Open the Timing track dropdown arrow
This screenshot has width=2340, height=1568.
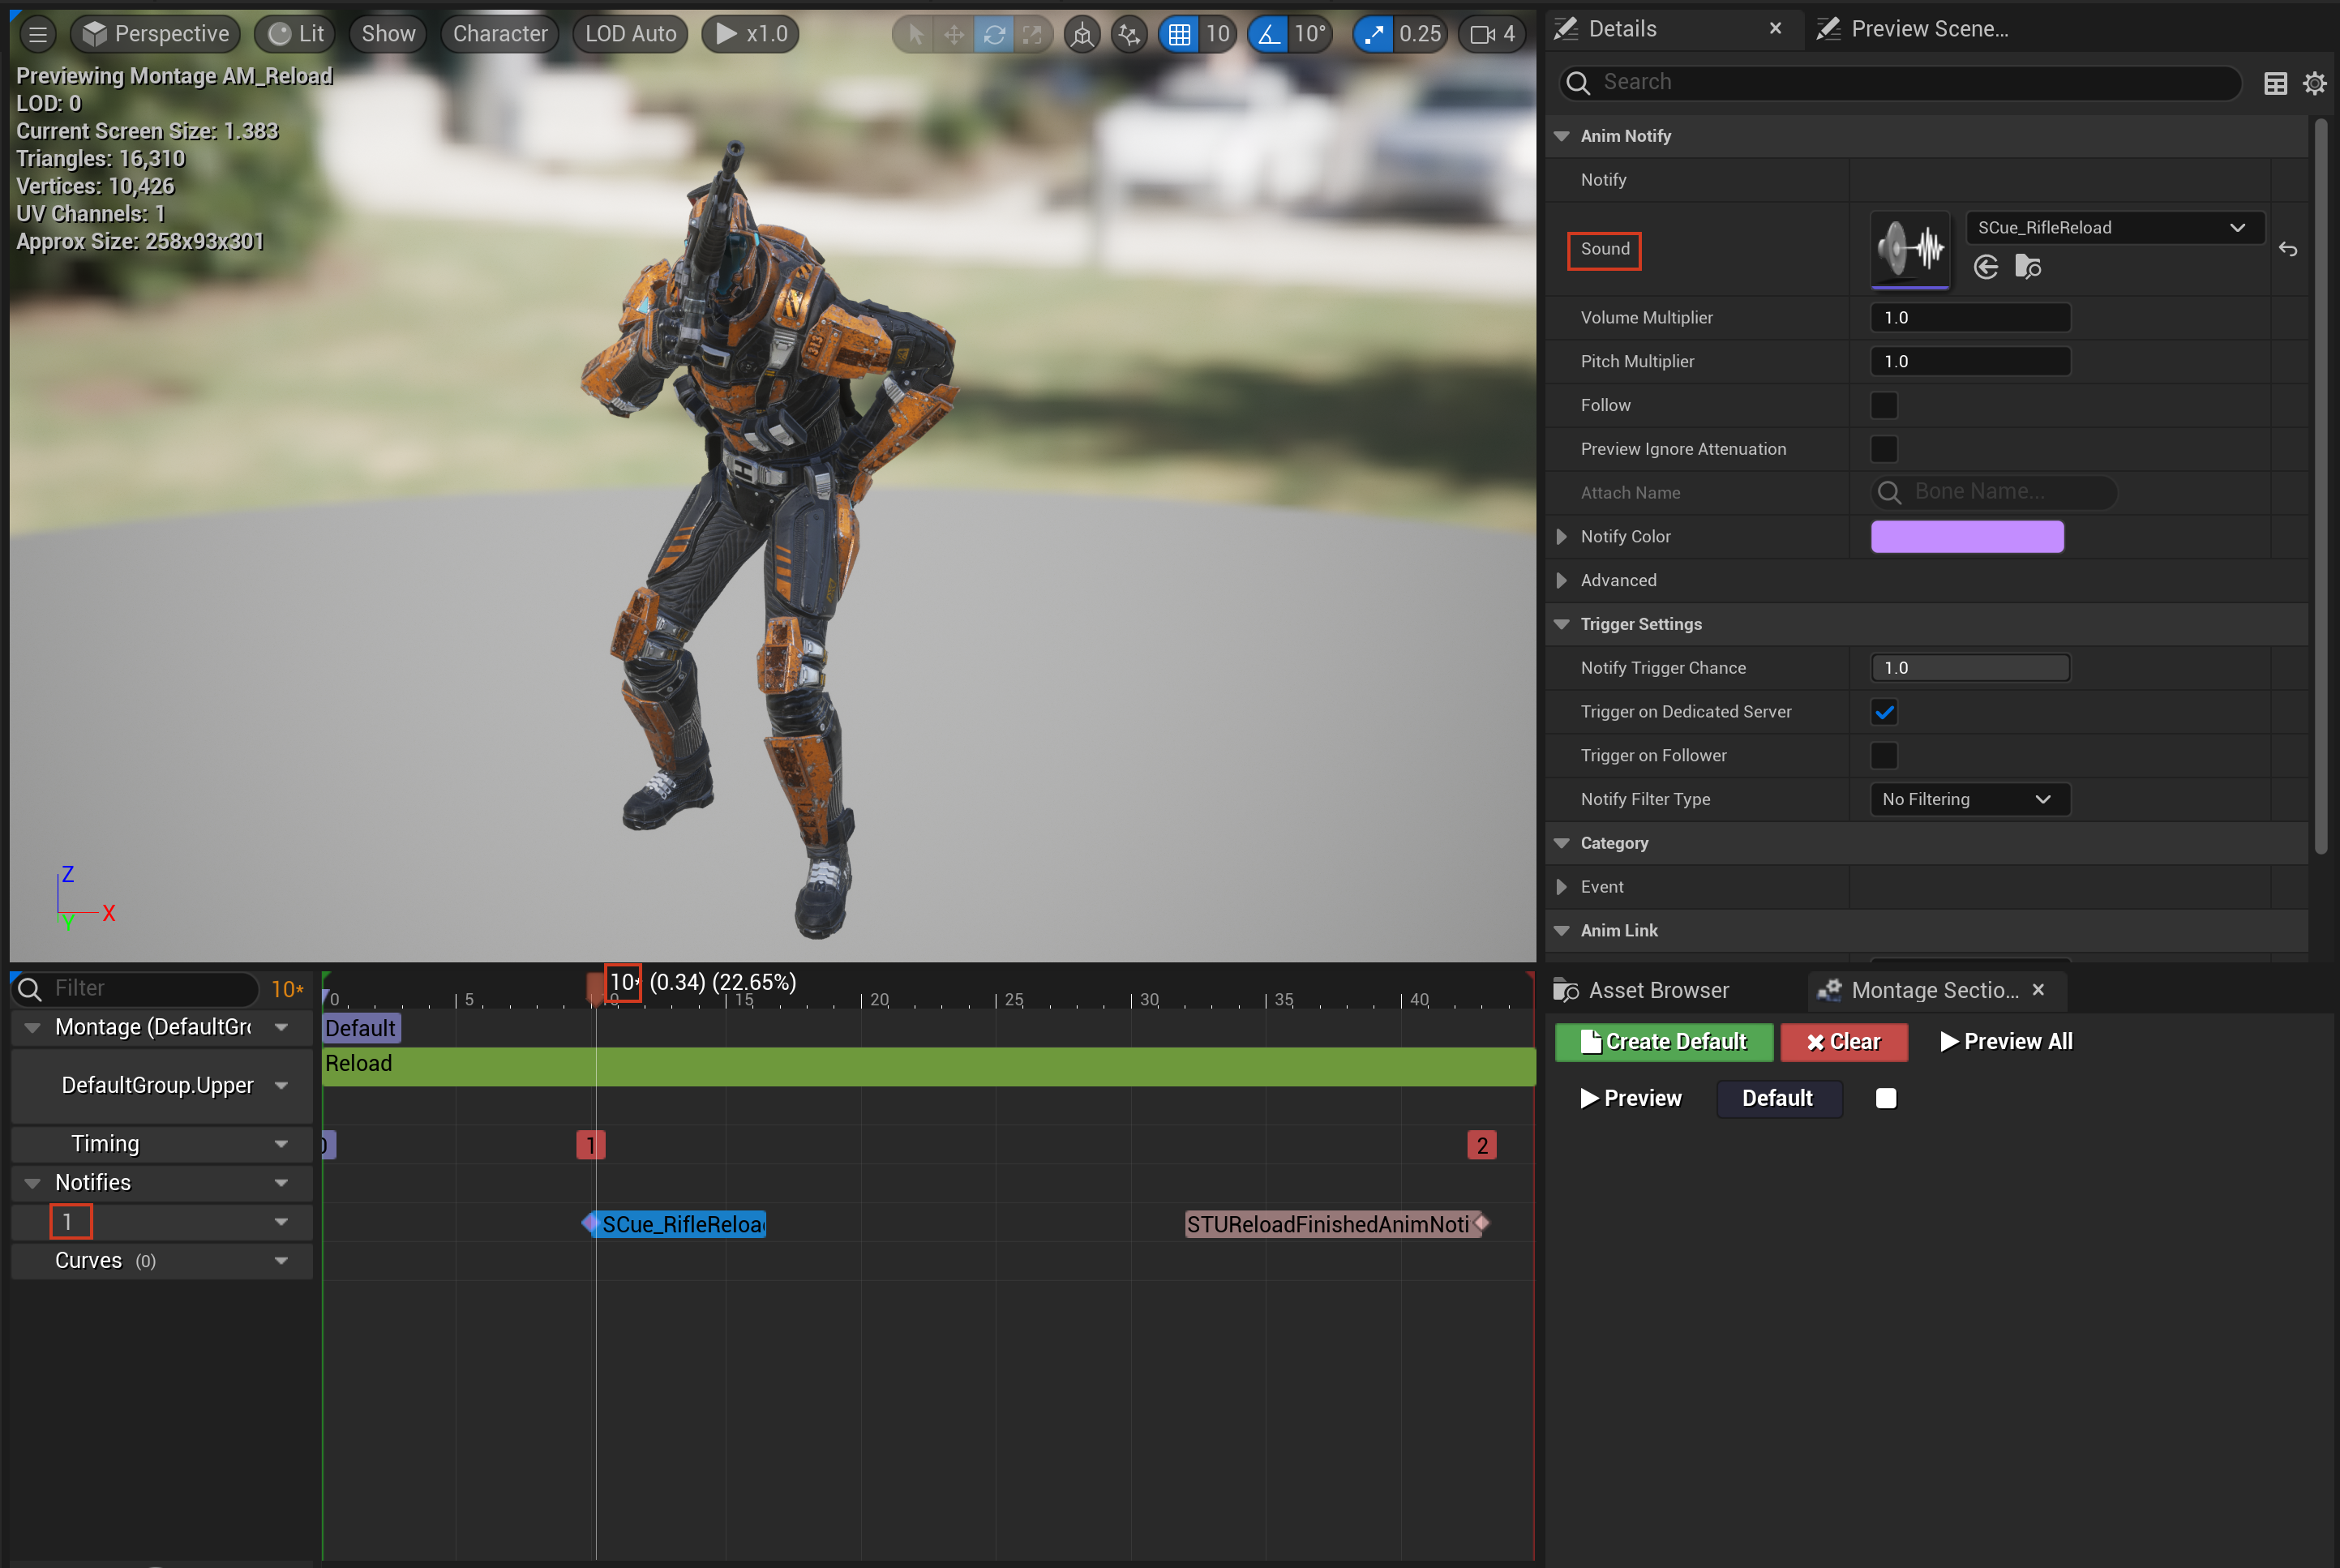pyautogui.click(x=281, y=1144)
